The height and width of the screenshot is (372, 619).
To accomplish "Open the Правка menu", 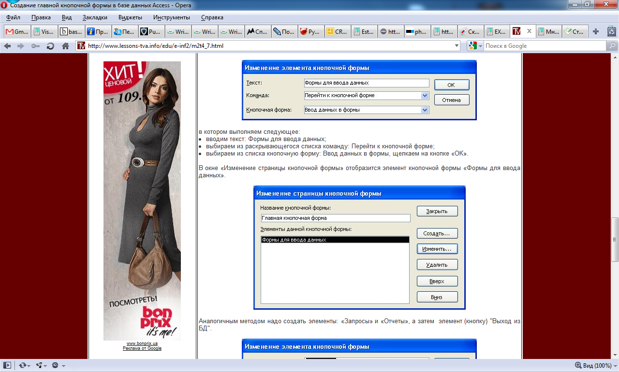I will [x=41, y=17].
